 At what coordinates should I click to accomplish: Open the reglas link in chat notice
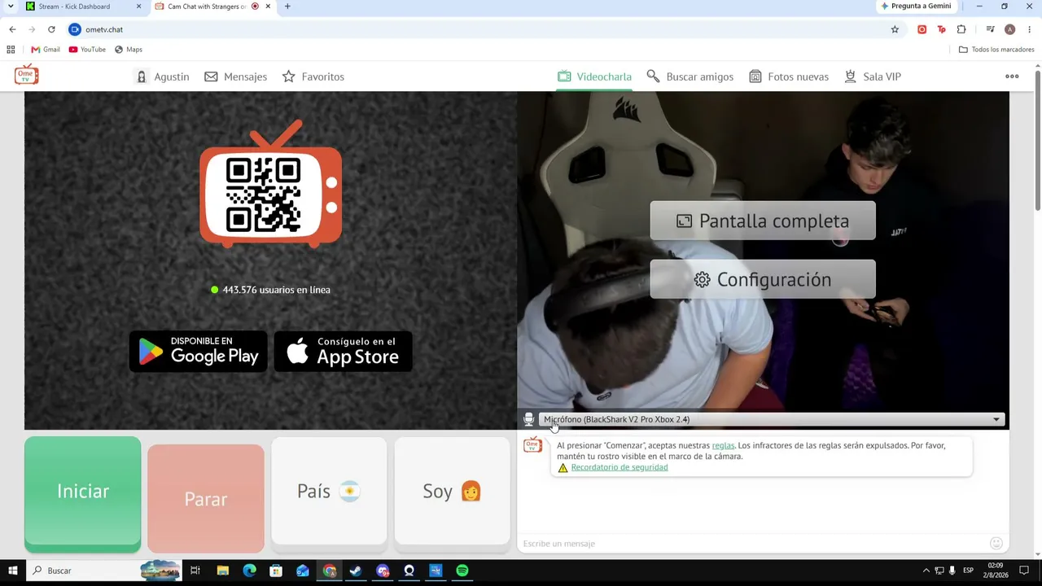tap(723, 445)
